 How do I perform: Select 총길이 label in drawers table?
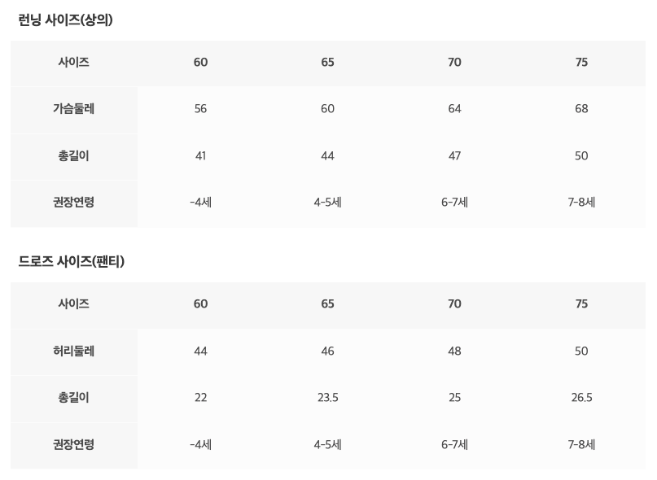(x=73, y=398)
